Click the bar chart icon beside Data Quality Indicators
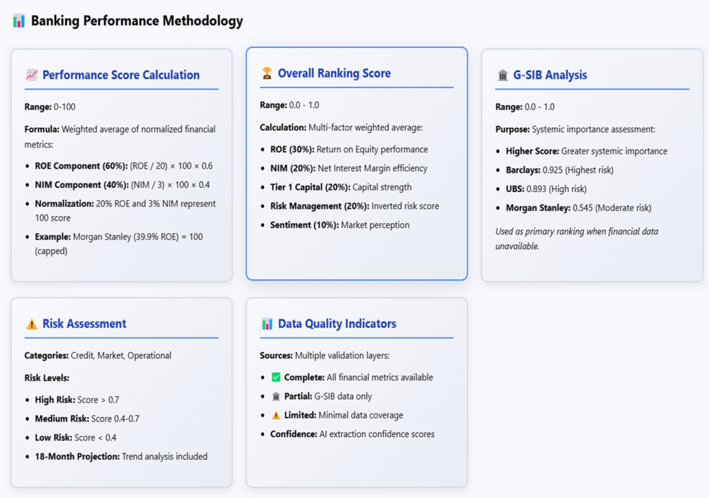 [267, 324]
